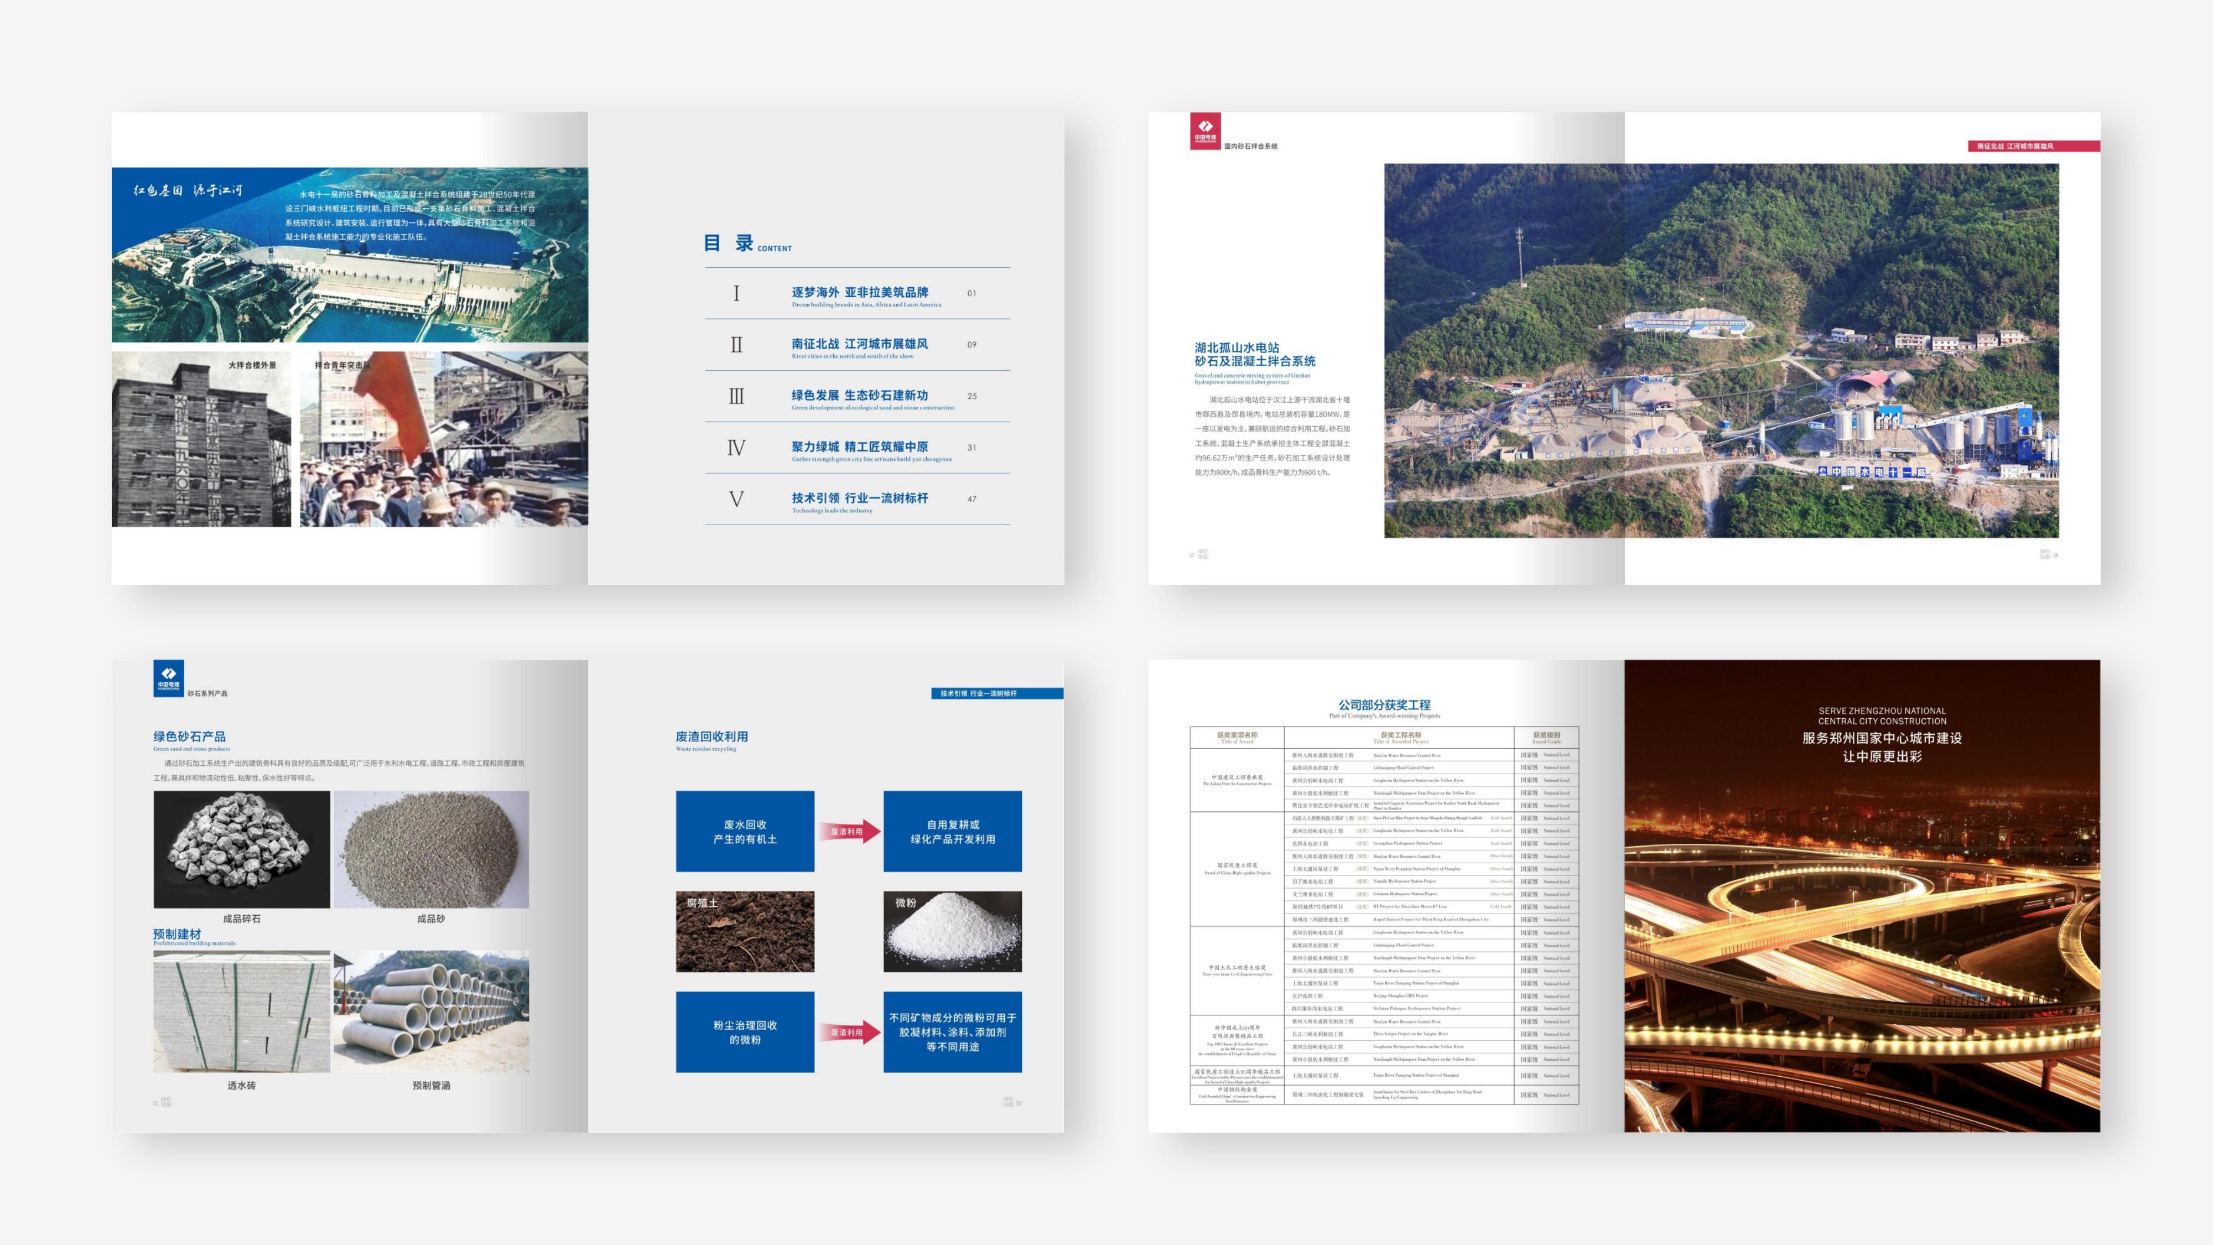Click the red tab 南征北战 江河城市展雄风
This screenshot has height=1245, width=2213.
pyautogui.click(x=2033, y=146)
